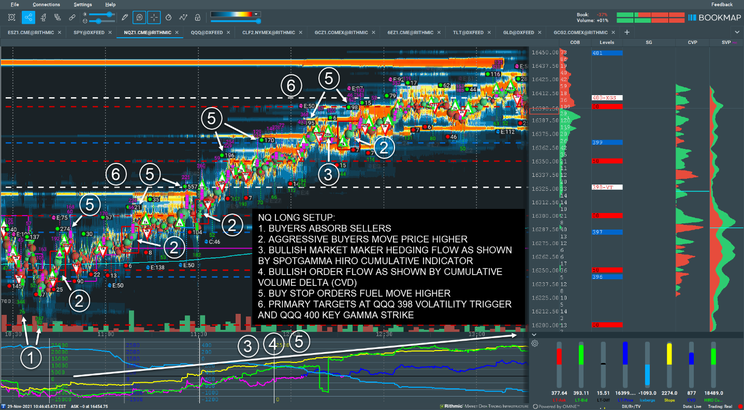Screen dimensions: 744x410
Task: Click the contrast circle icon
Action: pyautogui.click(x=85, y=21)
